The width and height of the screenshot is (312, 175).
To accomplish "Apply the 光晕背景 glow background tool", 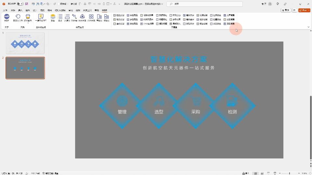I will point(229,15).
